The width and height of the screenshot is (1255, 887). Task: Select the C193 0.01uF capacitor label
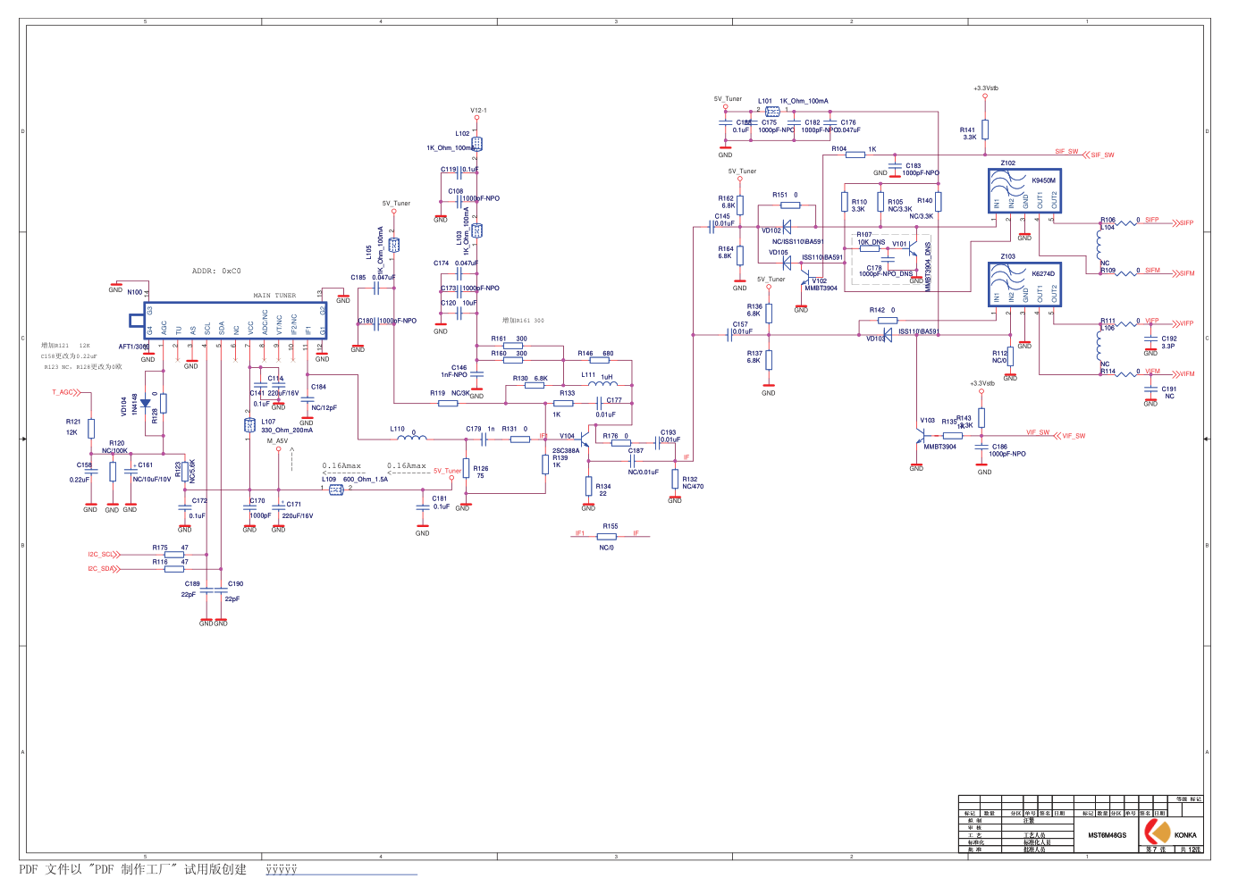(x=670, y=435)
